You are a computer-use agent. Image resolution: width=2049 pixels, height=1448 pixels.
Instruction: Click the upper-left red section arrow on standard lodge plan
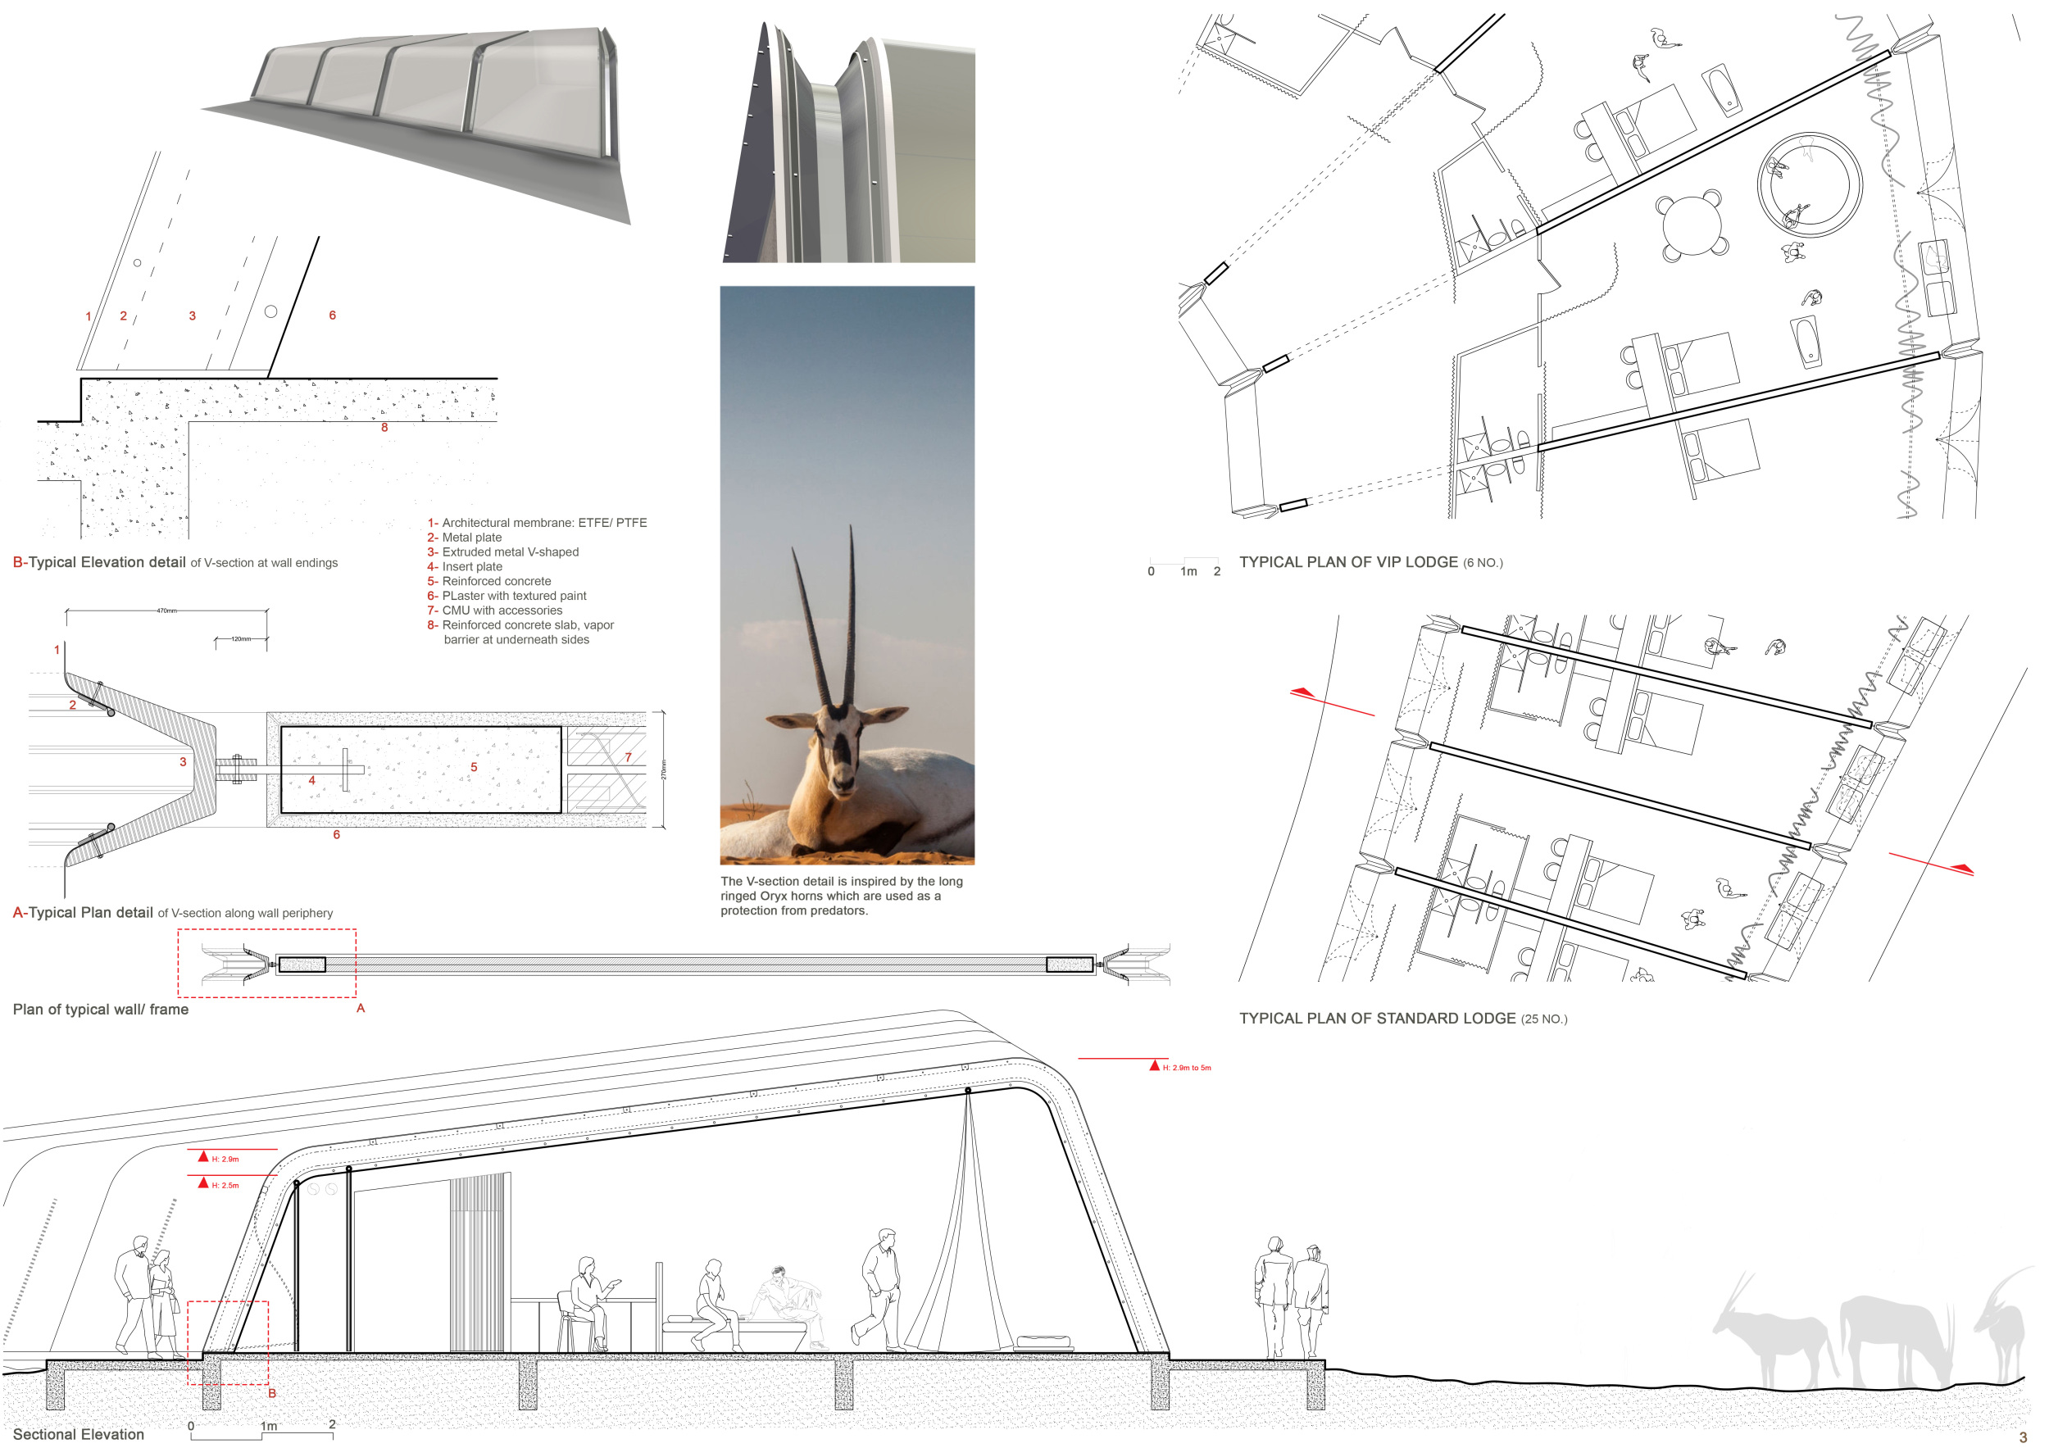pyautogui.click(x=1303, y=692)
